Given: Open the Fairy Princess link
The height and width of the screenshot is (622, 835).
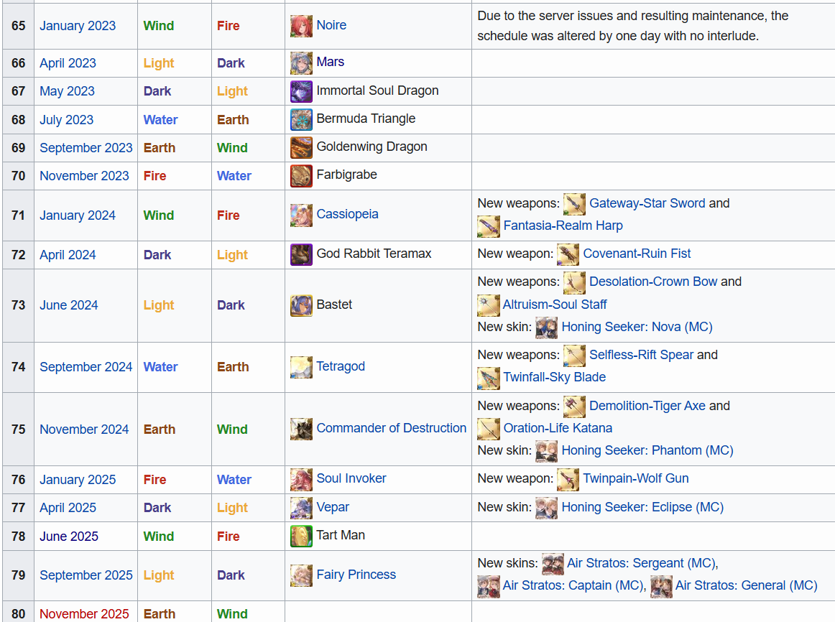Looking at the screenshot, I should coord(356,575).
